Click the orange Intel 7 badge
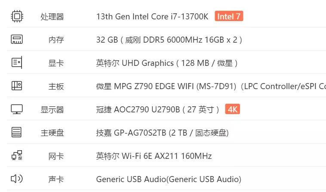 [x=229, y=16]
